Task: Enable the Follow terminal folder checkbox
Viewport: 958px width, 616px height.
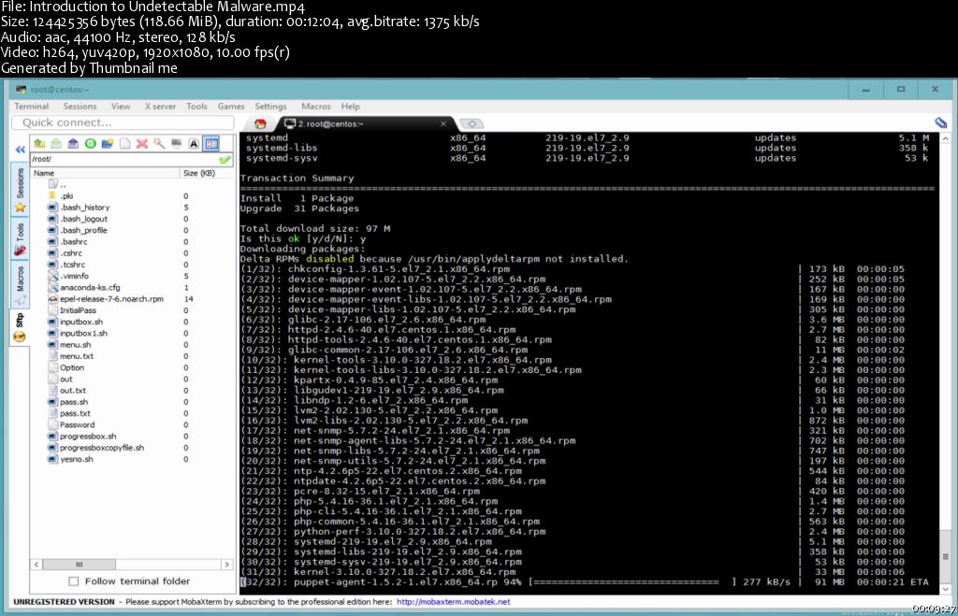Action: point(73,581)
